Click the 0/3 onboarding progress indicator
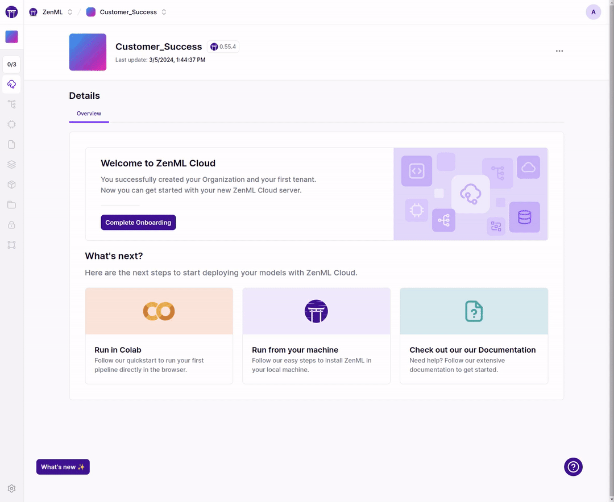The image size is (614, 502). pos(11,65)
